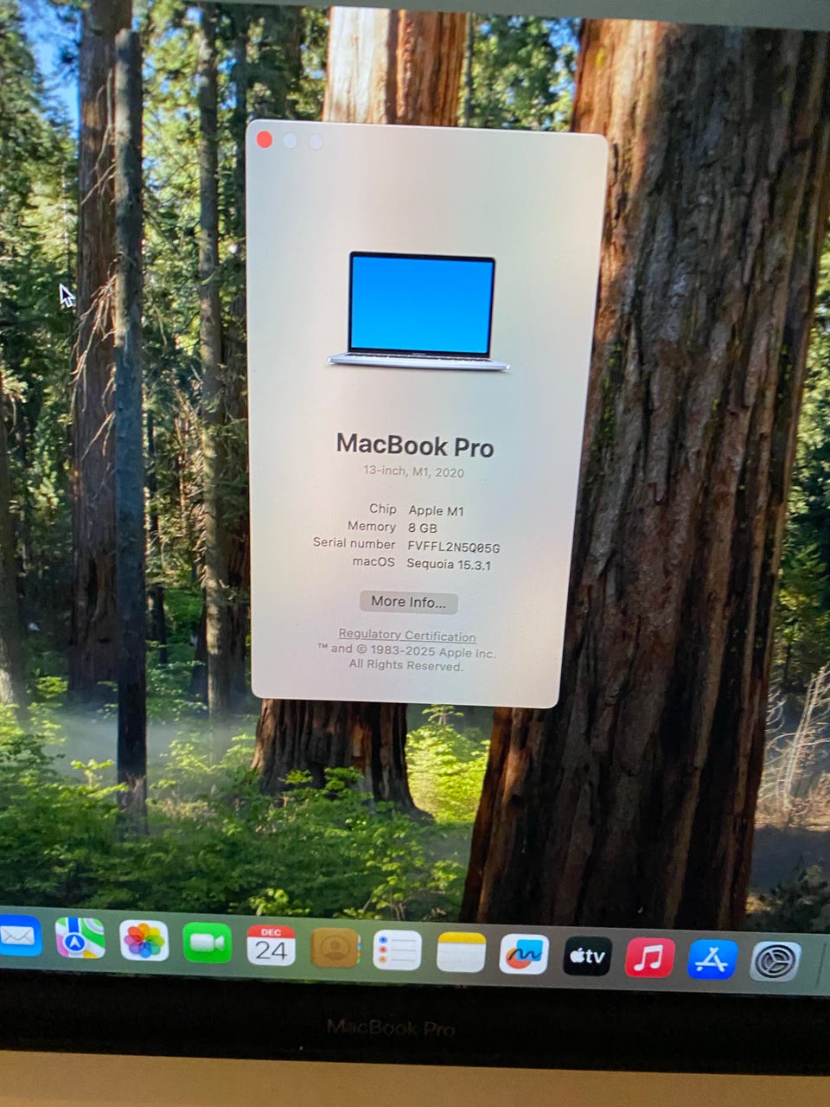Image resolution: width=830 pixels, height=1107 pixels.
Task: Click the Apple M1 chip value
Action: click(x=437, y=511)
